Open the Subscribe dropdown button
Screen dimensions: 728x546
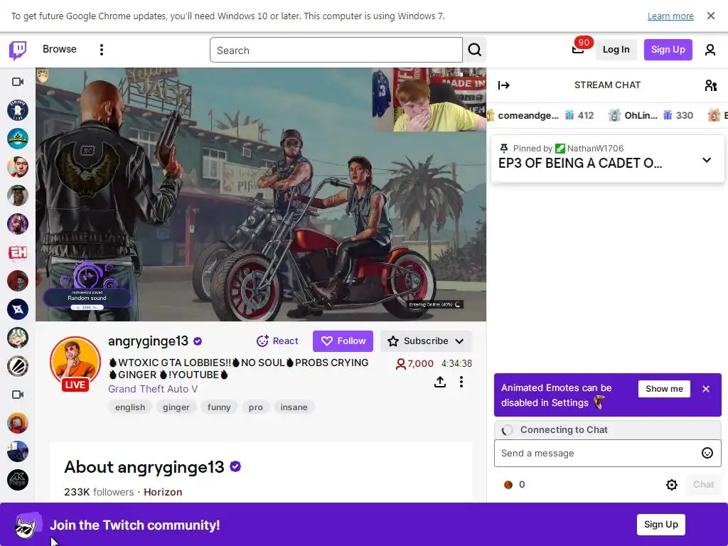tap(426, 341)
